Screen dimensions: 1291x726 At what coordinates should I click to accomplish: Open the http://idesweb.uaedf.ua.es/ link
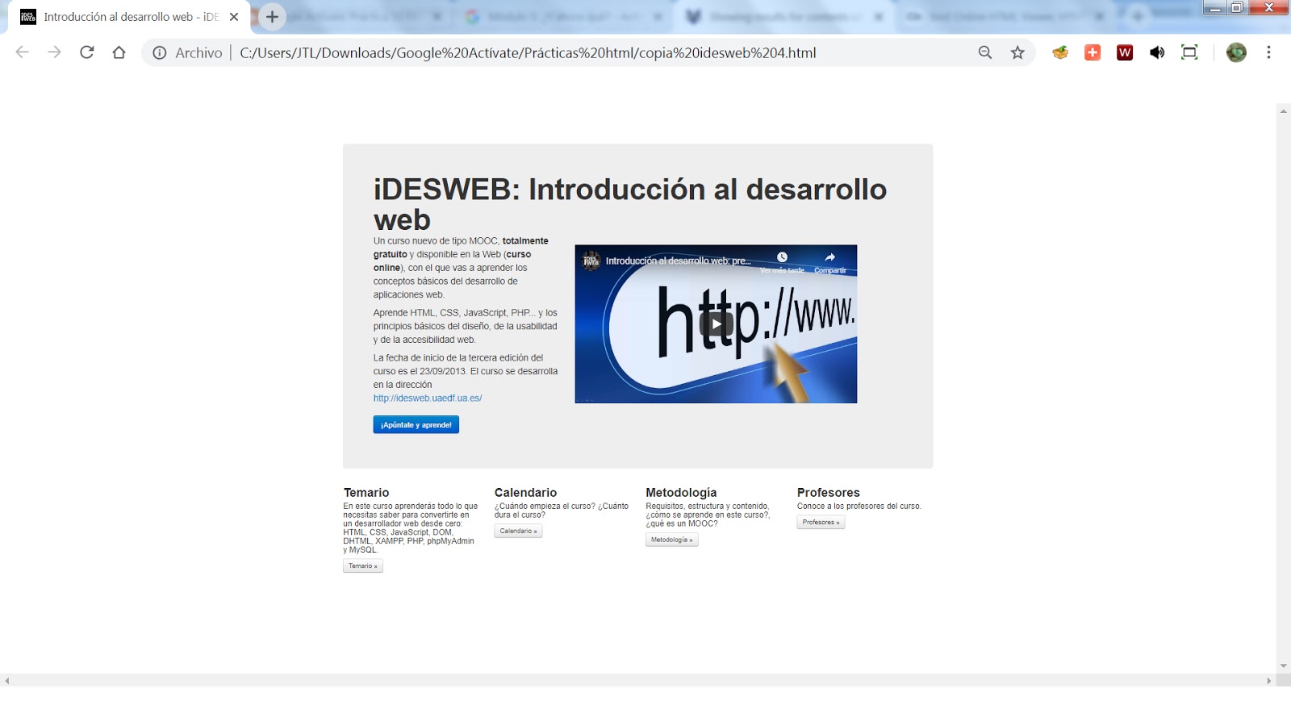pos(427,398)
